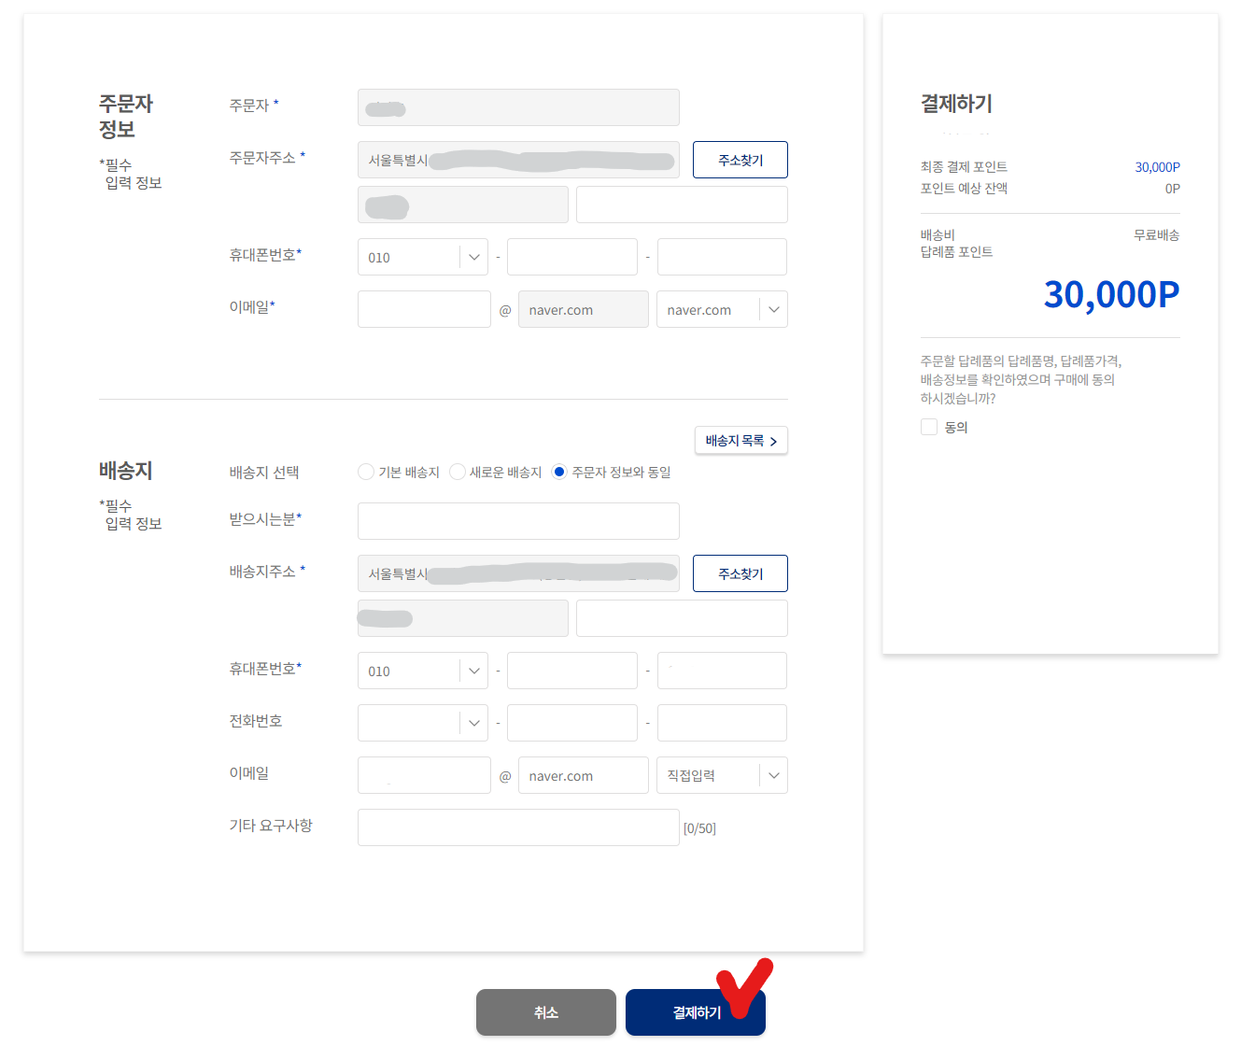Click delivery 휴대폰번호 middle number field

coord(572,671)
